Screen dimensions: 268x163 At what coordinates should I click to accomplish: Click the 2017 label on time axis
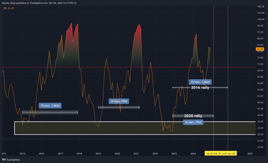coord(60,154)
